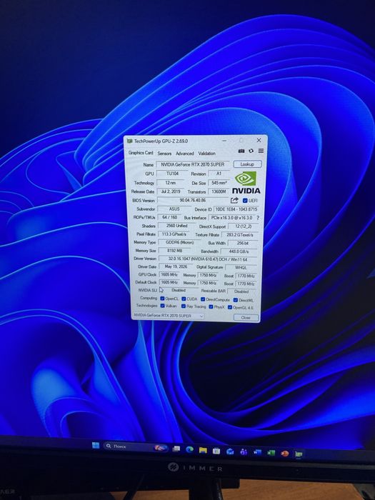Click the Revision field showing A1
The height and width of the screenshot is (500, 375).
point(219,174)
